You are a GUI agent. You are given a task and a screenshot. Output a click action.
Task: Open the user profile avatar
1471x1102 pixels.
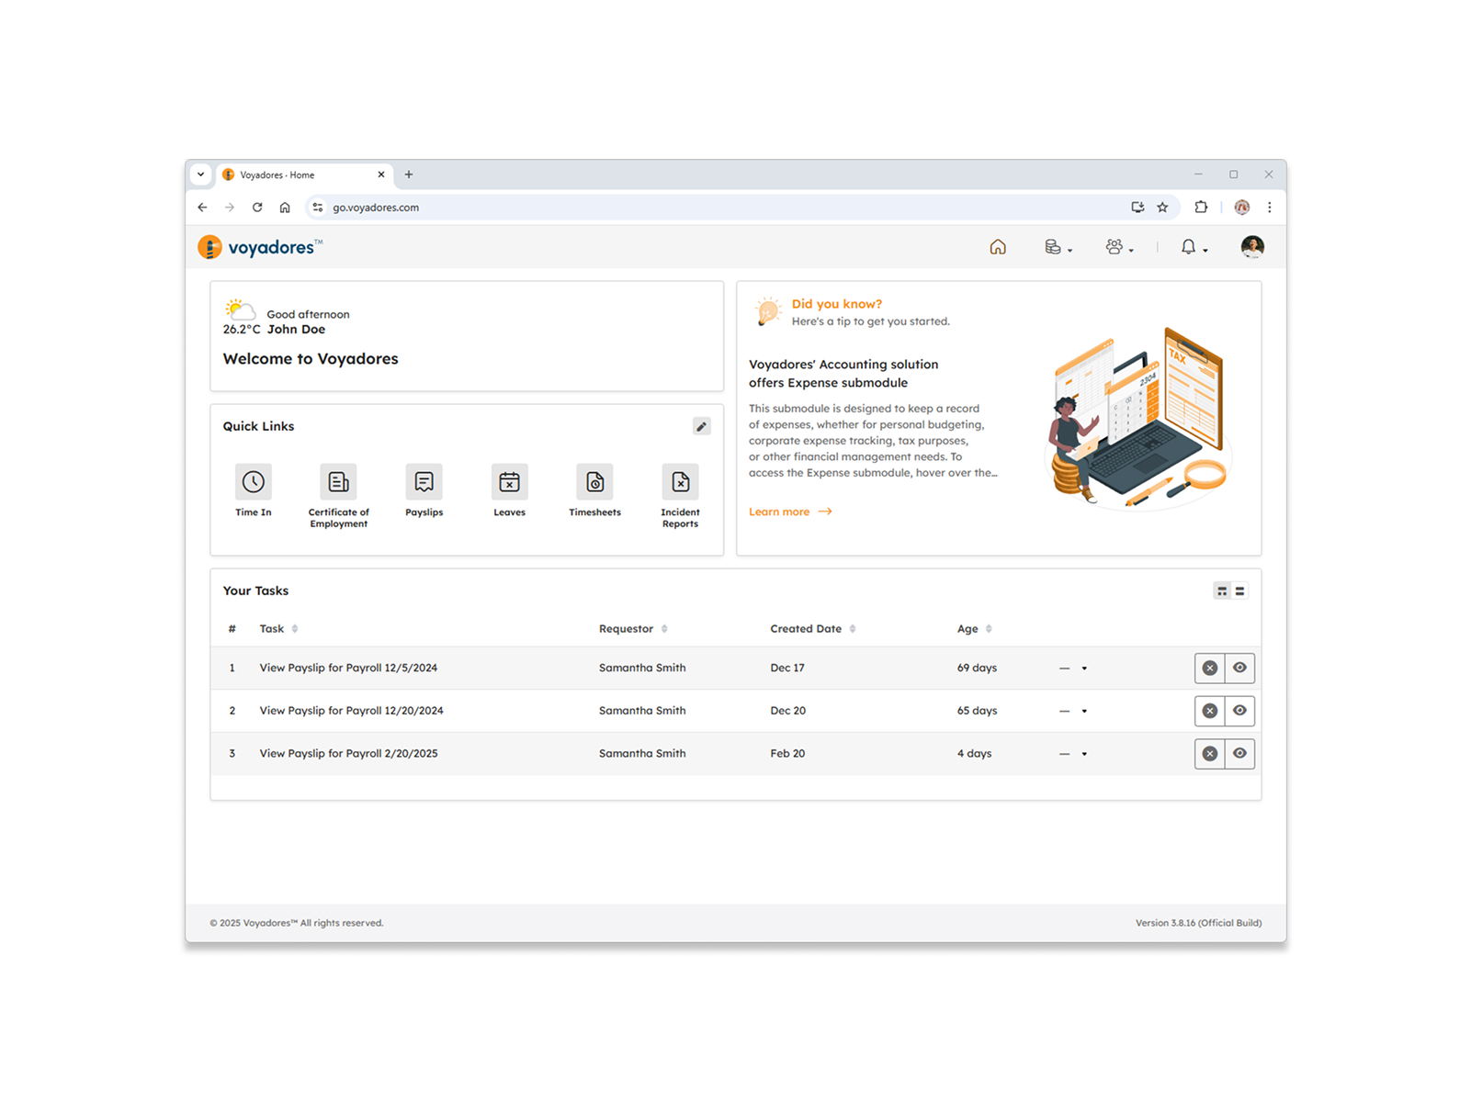point(1252,246)
